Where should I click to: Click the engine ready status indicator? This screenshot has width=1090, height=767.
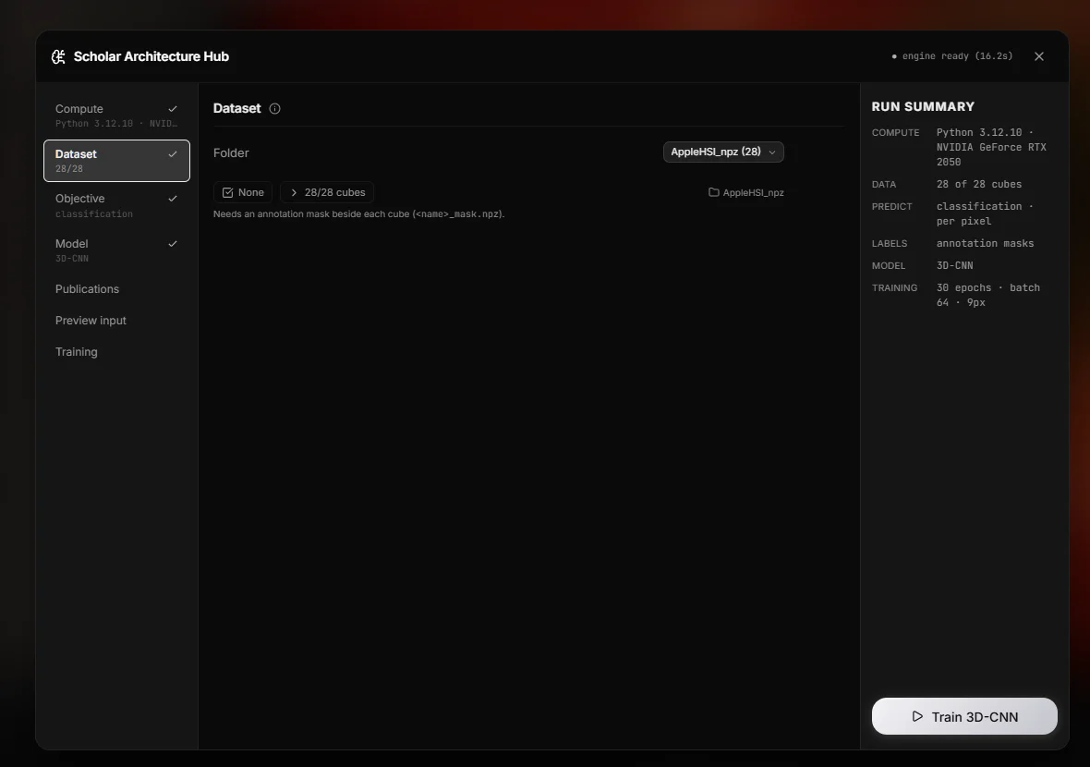coord(951,56)
